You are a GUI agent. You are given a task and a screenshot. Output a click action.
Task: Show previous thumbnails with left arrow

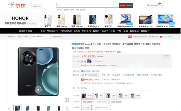click(x=9, y=109)
